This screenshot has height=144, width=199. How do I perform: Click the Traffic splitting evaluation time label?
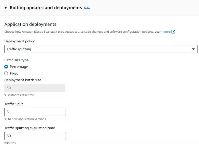(x=30, y=128)
